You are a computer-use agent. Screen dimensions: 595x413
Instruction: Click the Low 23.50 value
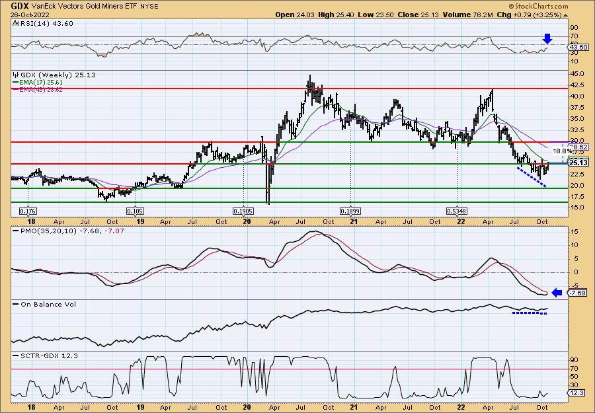click(x=376, y=15)
